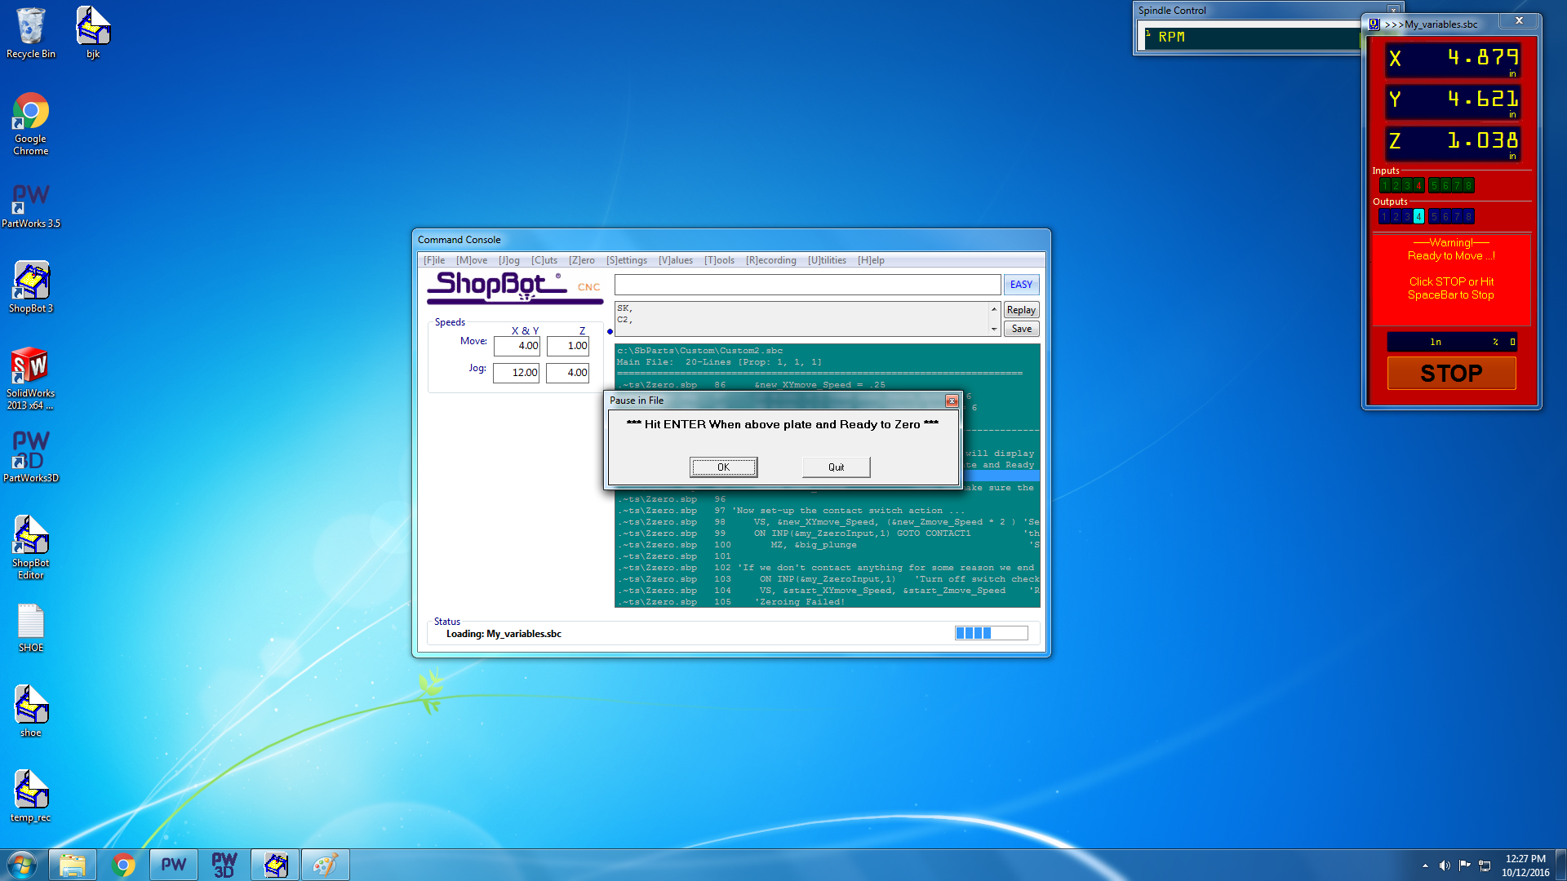Screen dimensions: 1567x881
Task: Open the [V]alues menu
Action: pos(676,260)
